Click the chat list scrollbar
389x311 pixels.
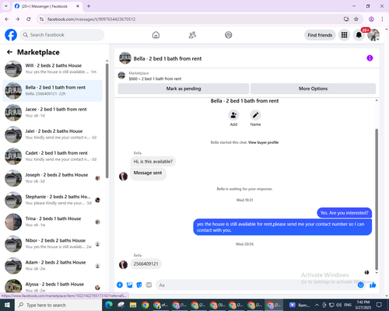107,121
